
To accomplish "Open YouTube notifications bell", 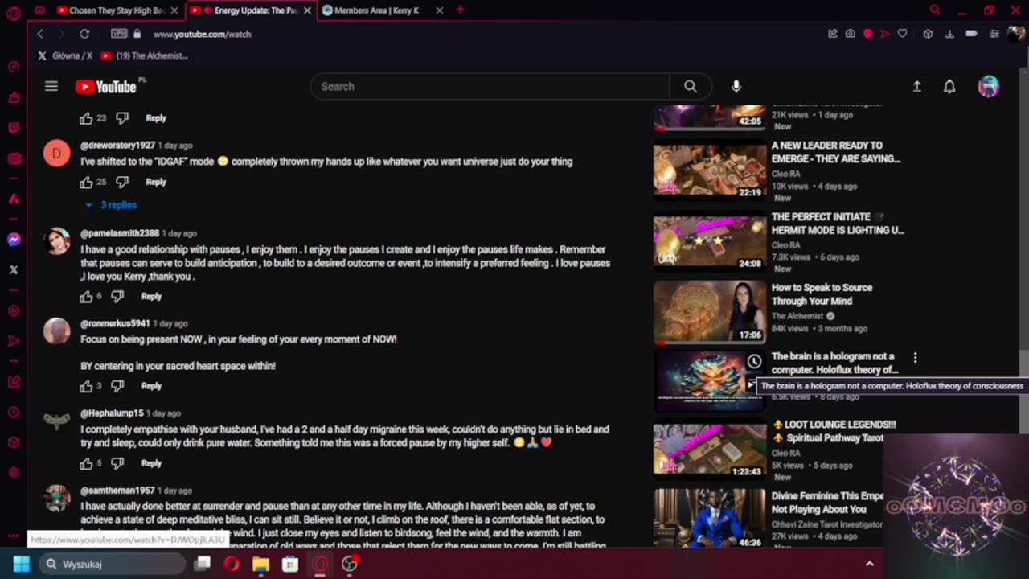I will coord(949,86).
